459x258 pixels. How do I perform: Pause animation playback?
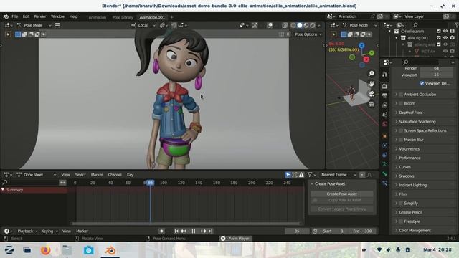(x=194, y=231)
